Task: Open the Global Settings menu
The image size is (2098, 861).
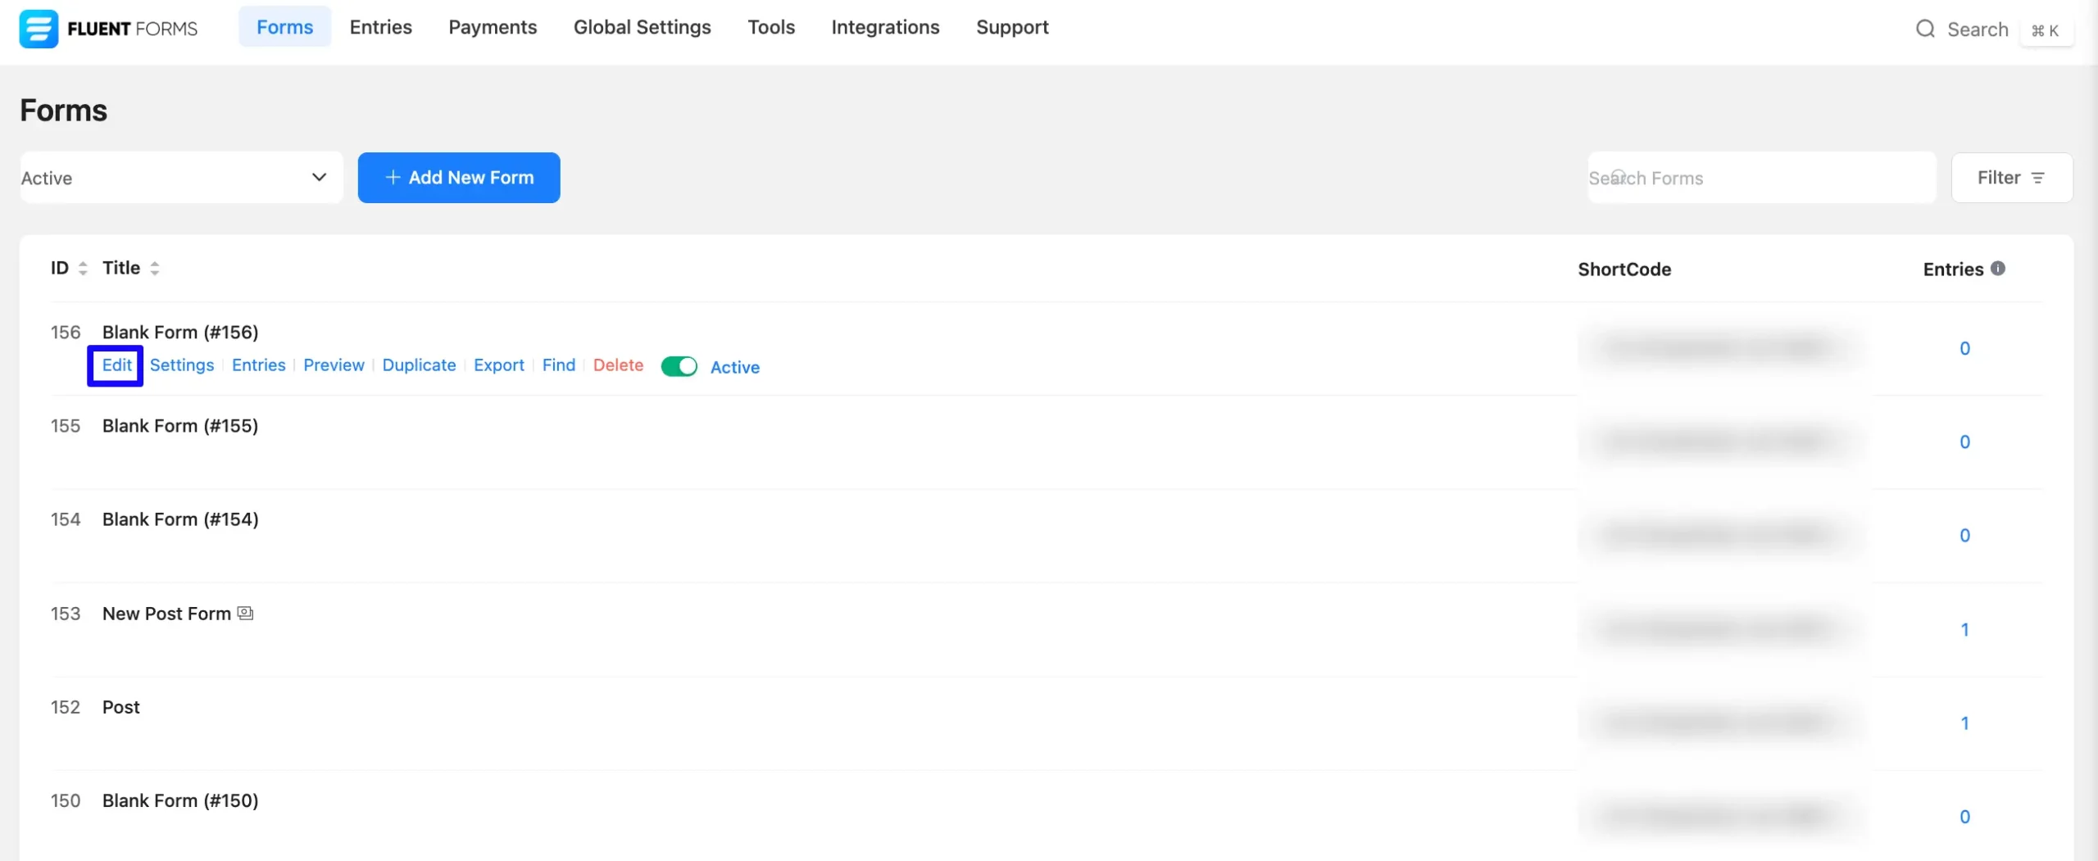Action: (x=642, y=27)
